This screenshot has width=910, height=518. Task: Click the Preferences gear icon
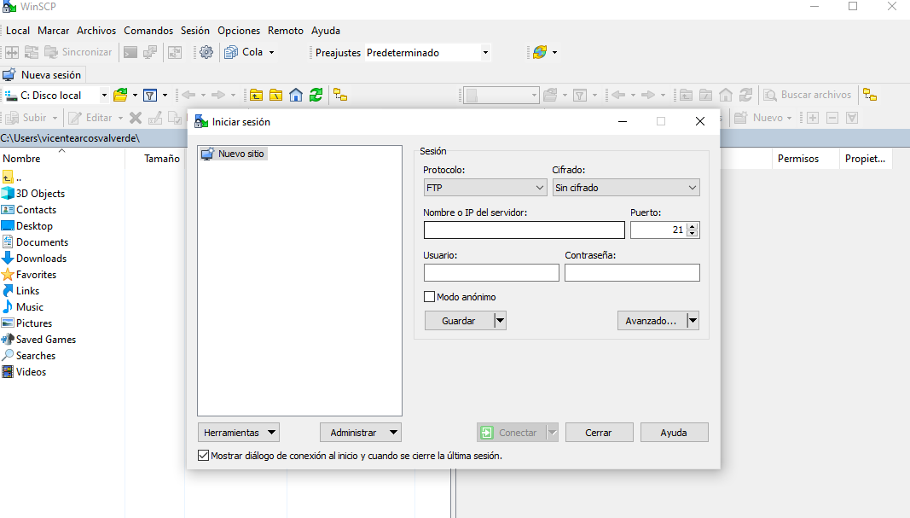tap(206, 52)
